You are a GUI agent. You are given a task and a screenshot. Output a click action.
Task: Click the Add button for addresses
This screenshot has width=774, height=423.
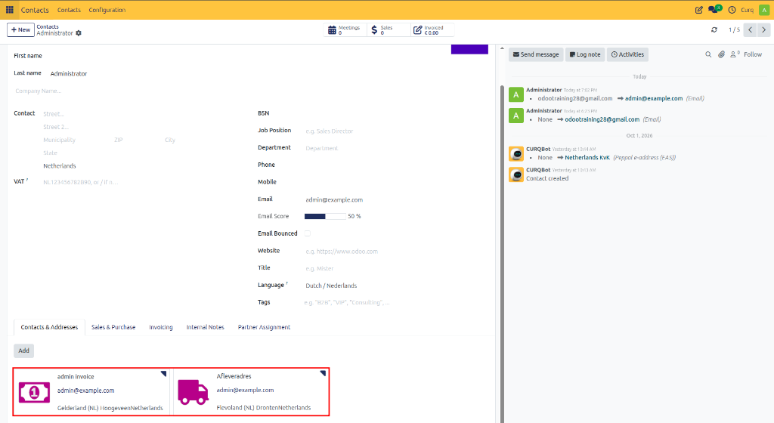click(x=23, y=351)
